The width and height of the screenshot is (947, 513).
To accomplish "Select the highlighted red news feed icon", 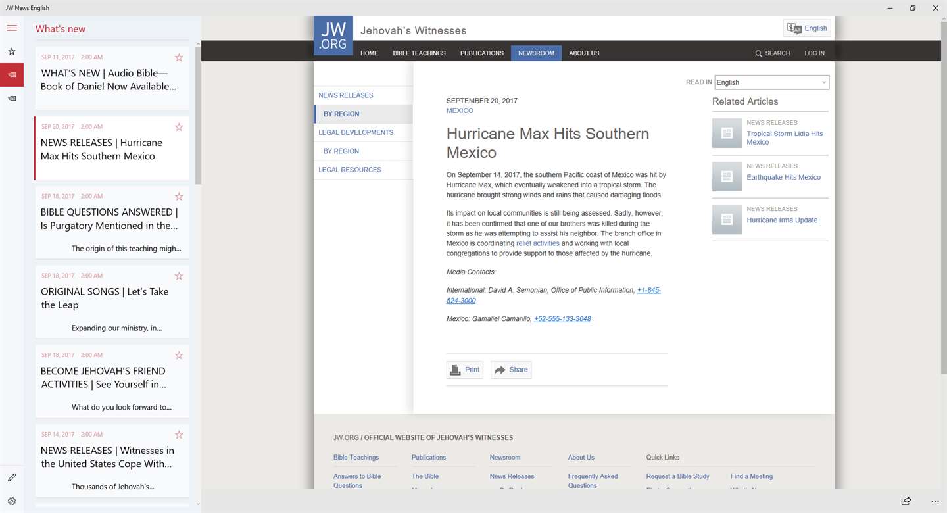I will pos(12,75).
